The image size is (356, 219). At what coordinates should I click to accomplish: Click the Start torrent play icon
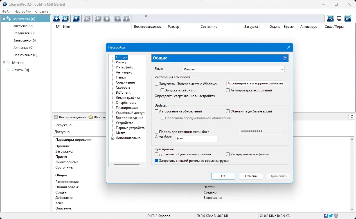pos(98,19)
